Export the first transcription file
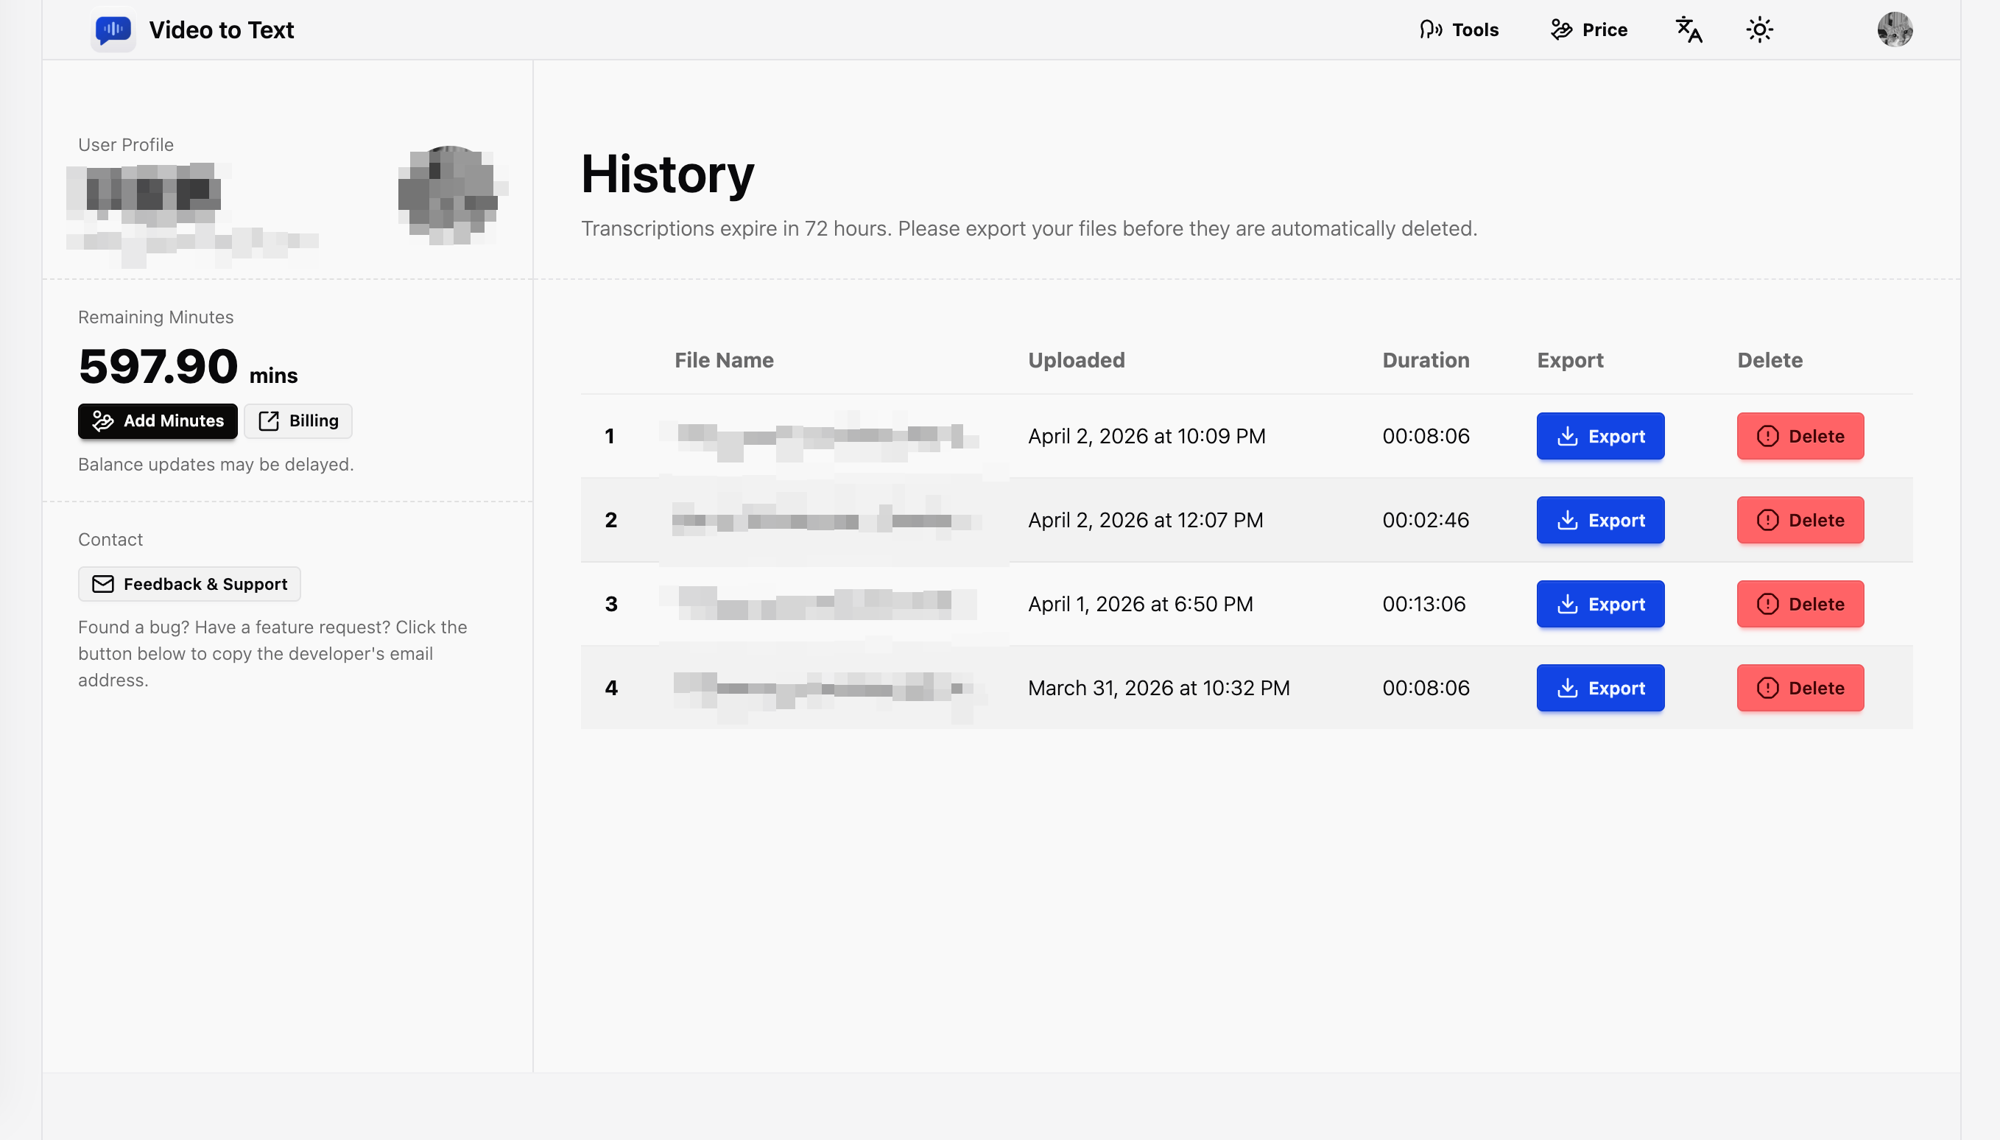This screenshot has height=1140, width=2000. coord(1600,436)
